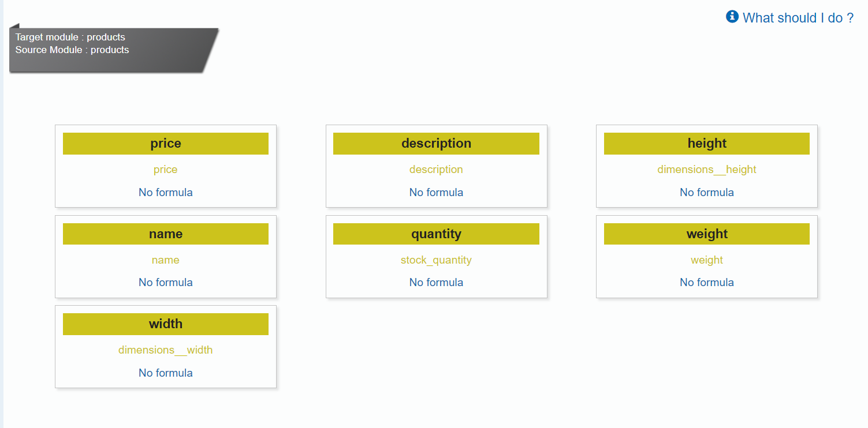
Task: Select the quantity field header
Action: coord(436,234)
